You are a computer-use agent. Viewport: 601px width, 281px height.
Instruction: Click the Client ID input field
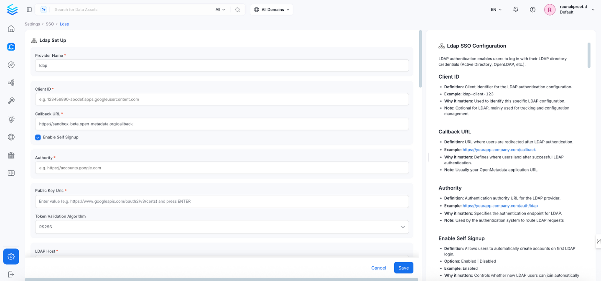[x=222, y=100]
